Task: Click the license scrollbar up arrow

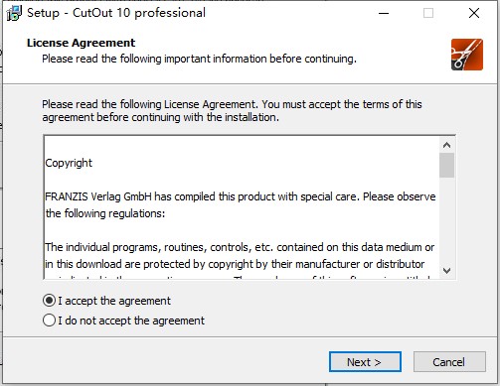Action: 446,145
